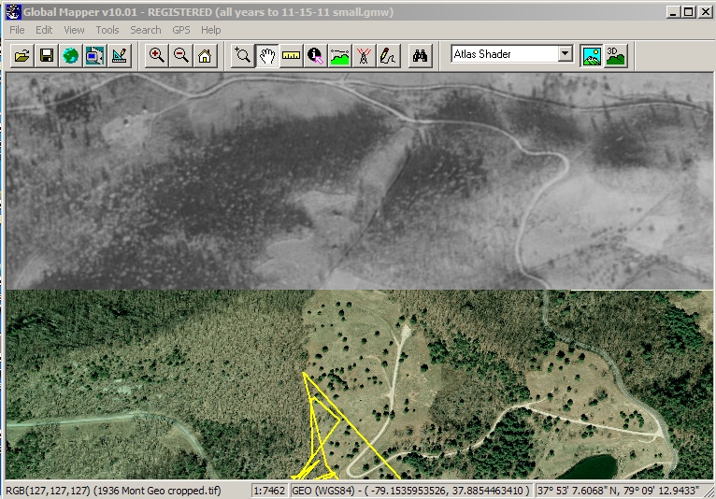Select the Measure ruler tool
This screenshot has height=499, width=716.
pyautogui.click(x=292, y=56)
